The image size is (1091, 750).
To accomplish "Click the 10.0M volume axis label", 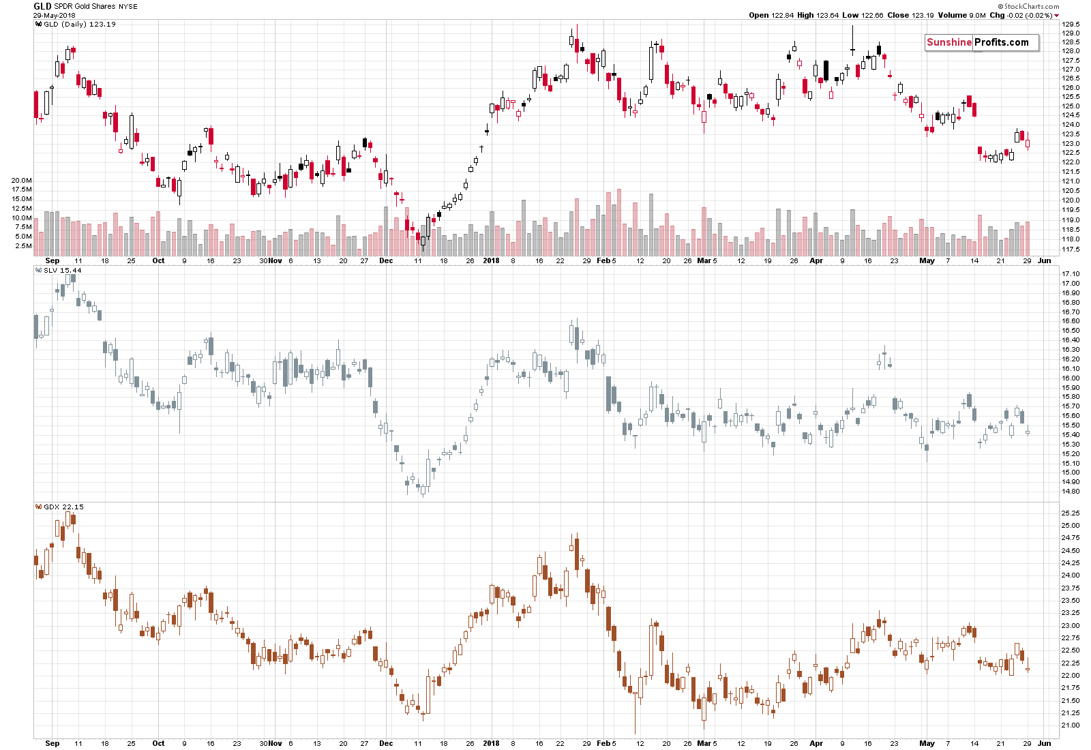I will [22, 217].
